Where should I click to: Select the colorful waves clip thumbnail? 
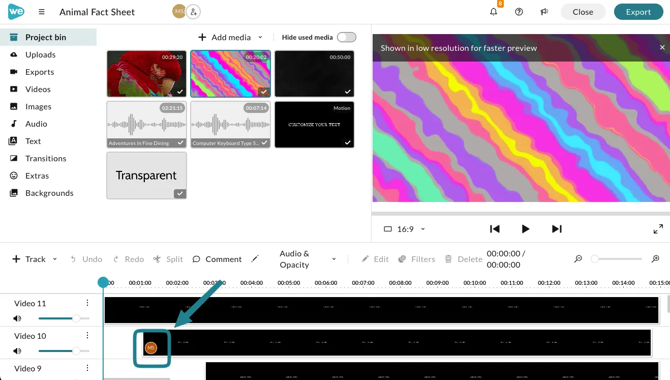click(x=230, y=74)
